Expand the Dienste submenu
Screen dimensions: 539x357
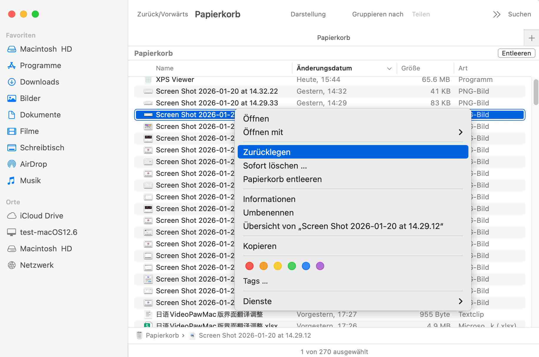coord(460,301)
